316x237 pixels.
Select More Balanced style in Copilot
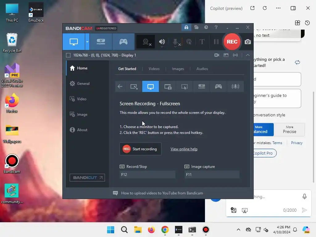[x=263, y=130]
